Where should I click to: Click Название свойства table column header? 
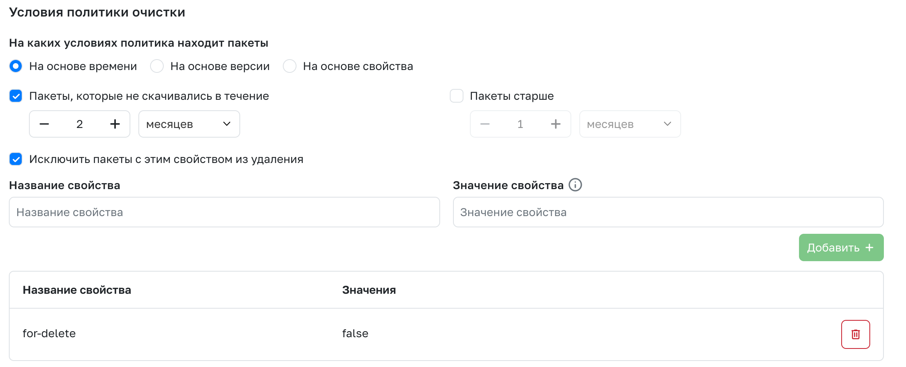[x=77, y=290]
